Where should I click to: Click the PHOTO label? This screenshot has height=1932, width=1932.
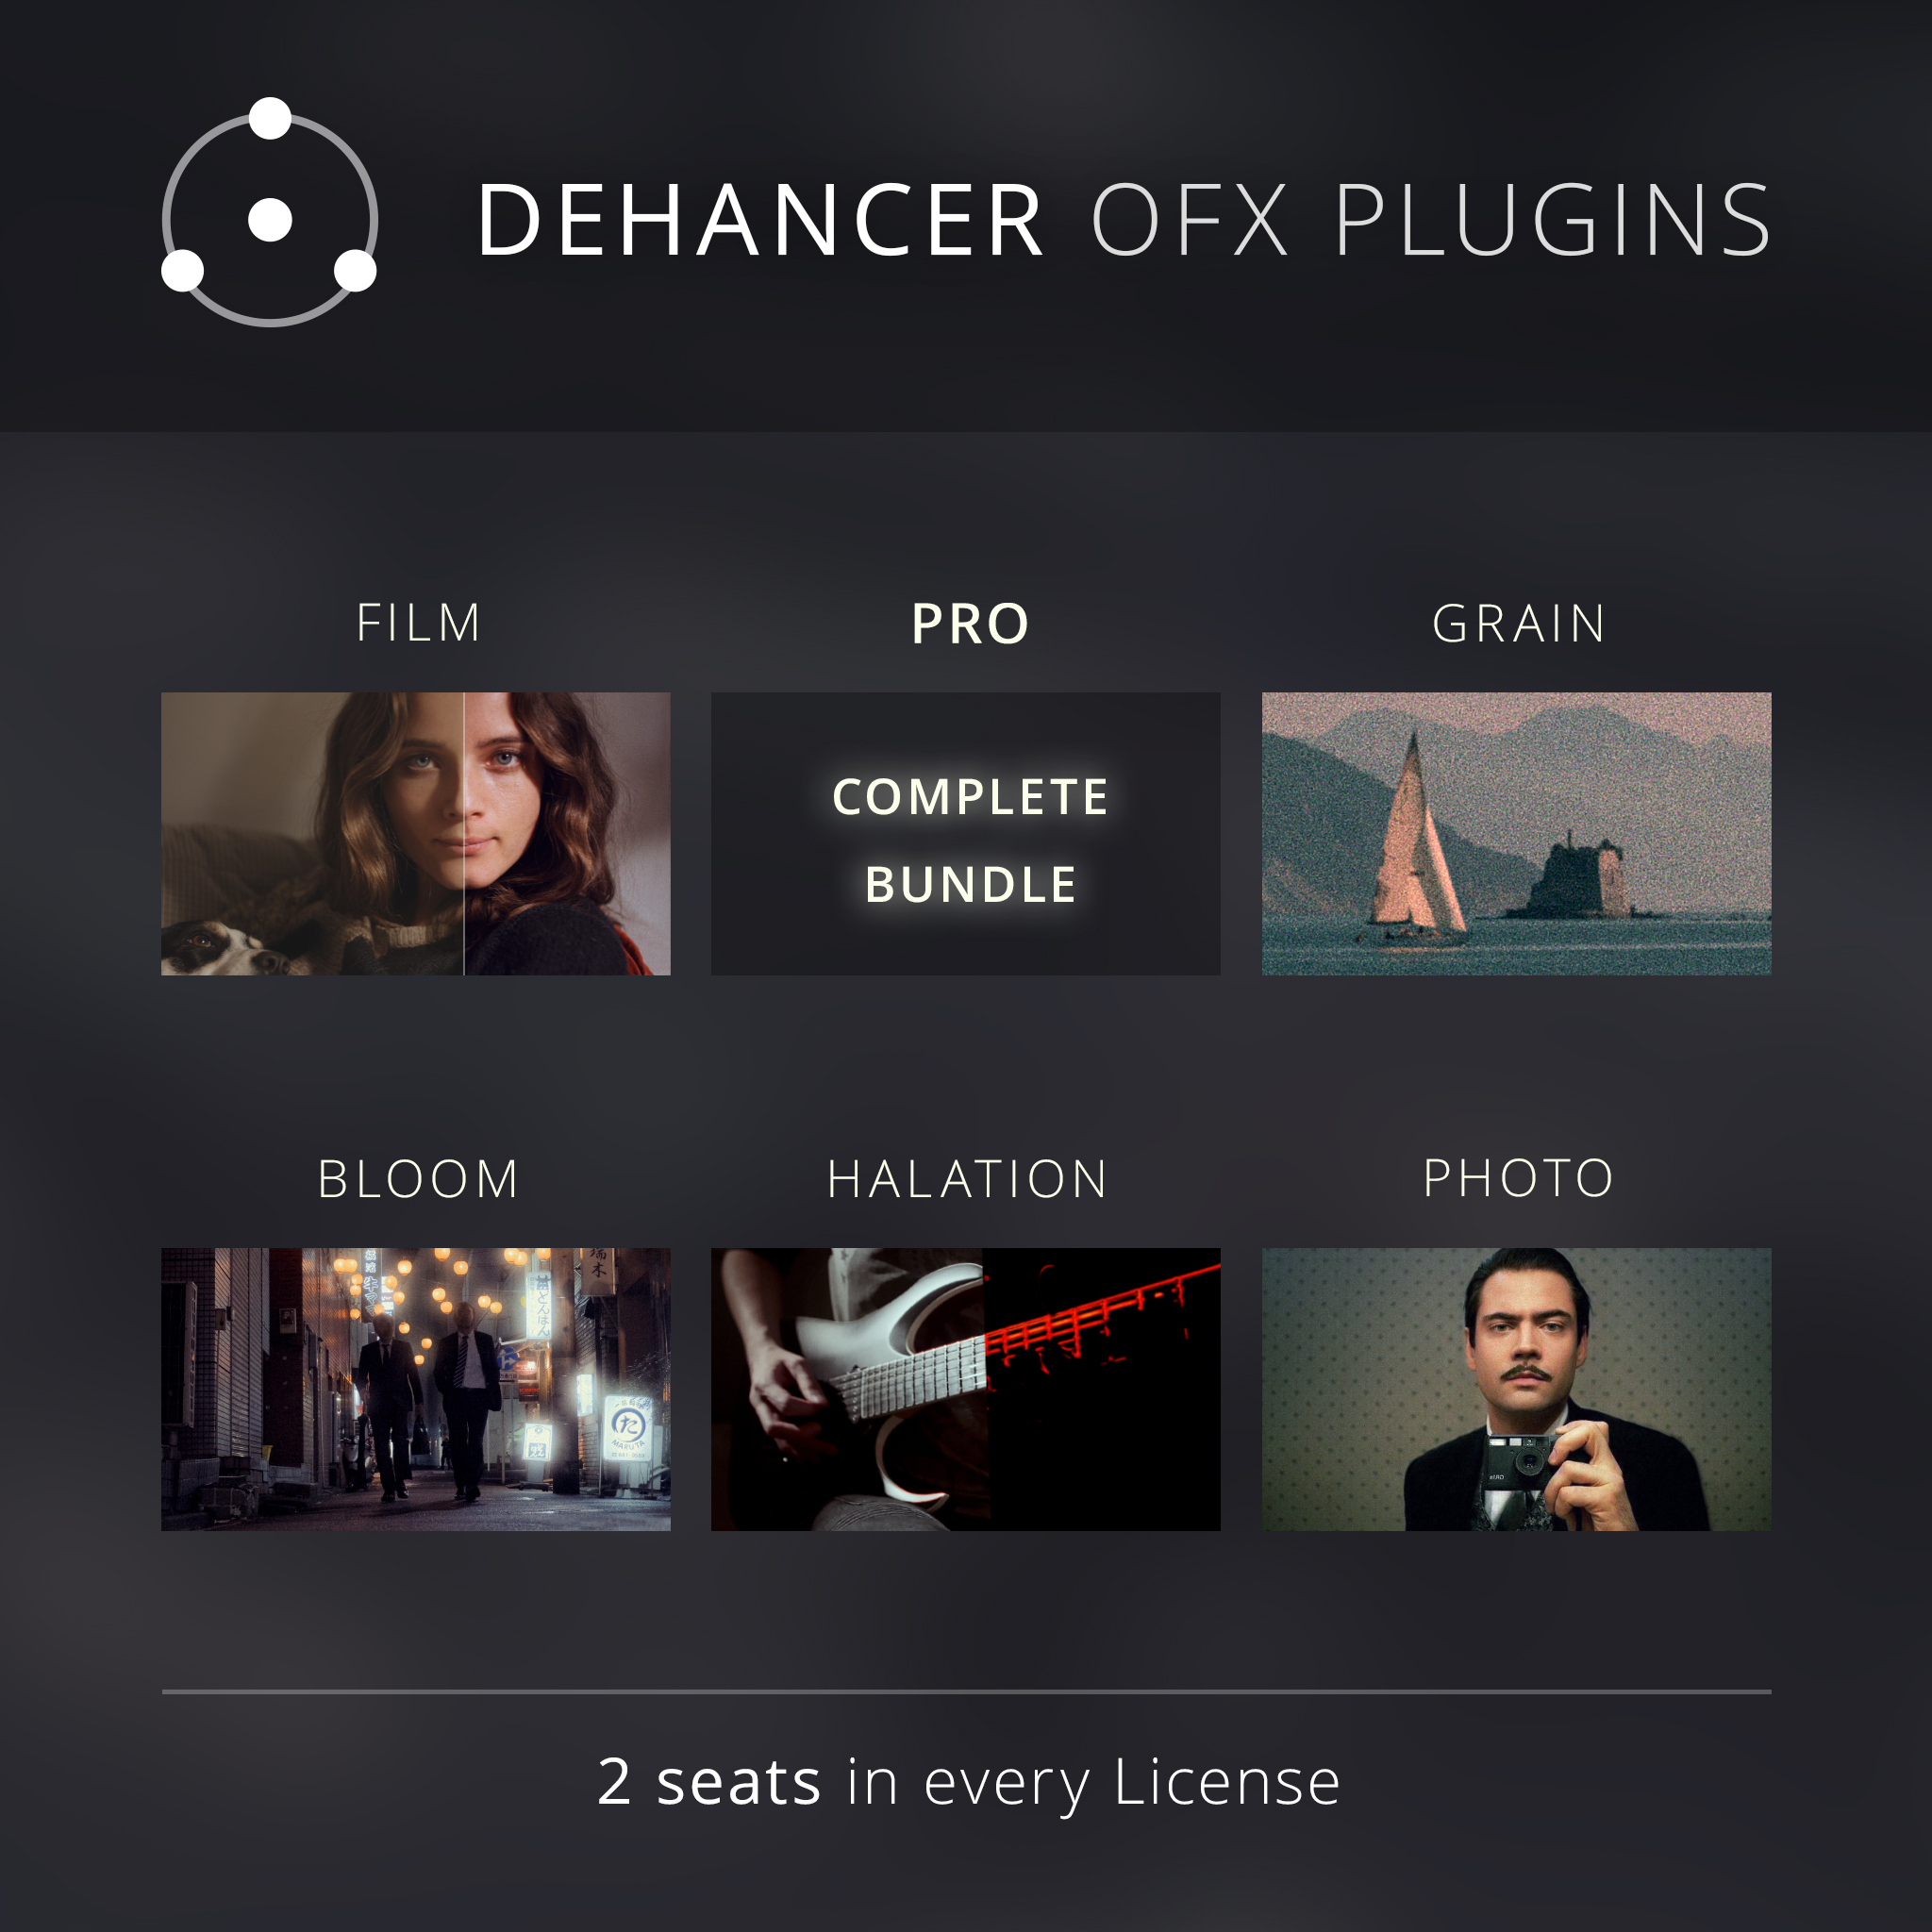pos(1518,1178)
